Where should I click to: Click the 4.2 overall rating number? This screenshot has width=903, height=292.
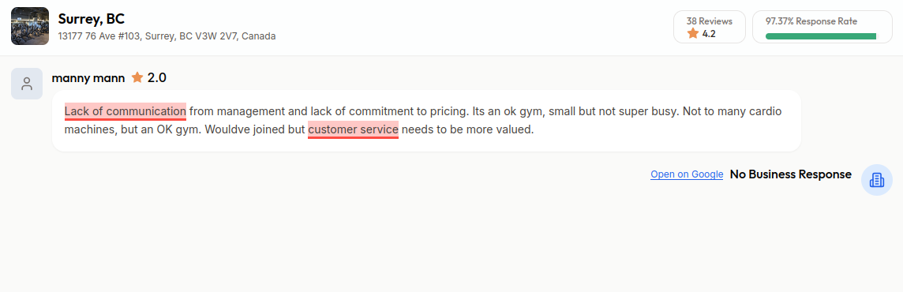(709, 34)
